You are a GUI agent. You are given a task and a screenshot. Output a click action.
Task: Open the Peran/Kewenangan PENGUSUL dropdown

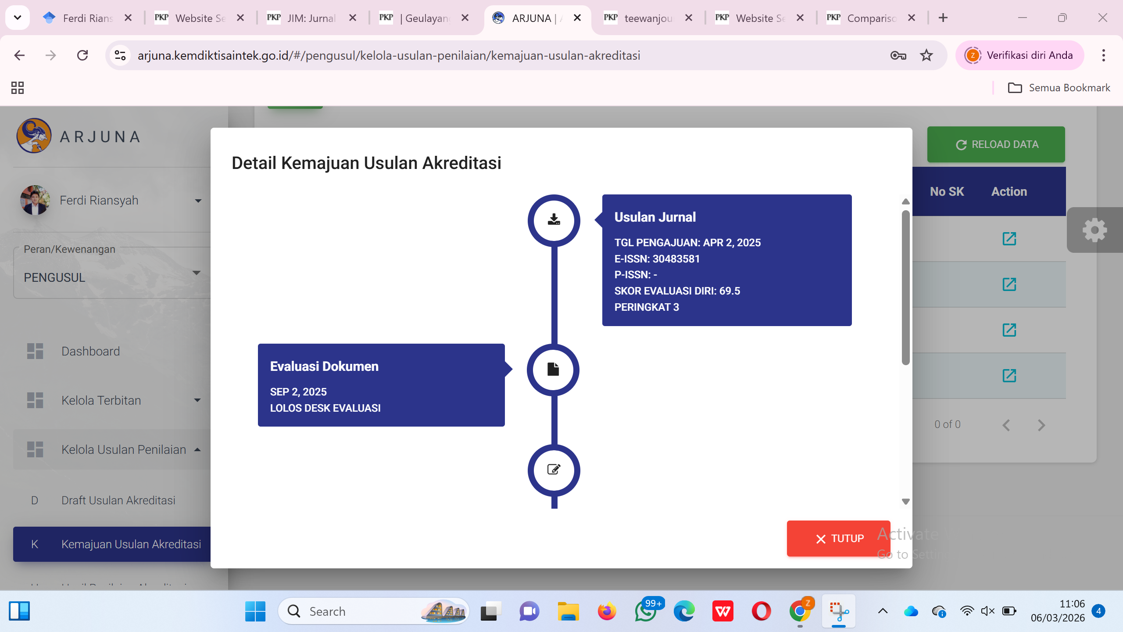196,273
